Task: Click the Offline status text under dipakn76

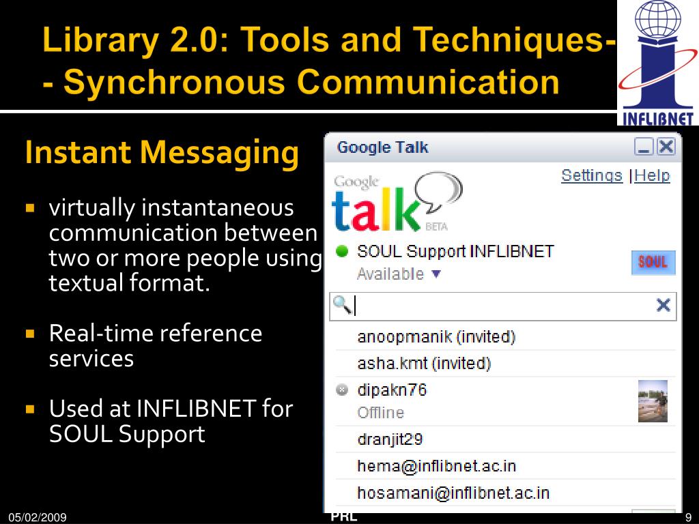Action: point(380,413)
